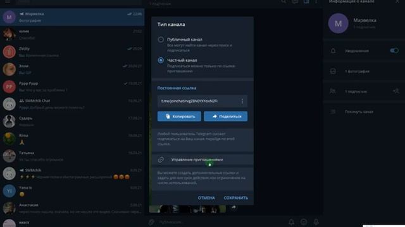The height and width of the screenshot is (227, 405).
Task: Click the add subscriber icon in channel info
Action: click(396, 91)
